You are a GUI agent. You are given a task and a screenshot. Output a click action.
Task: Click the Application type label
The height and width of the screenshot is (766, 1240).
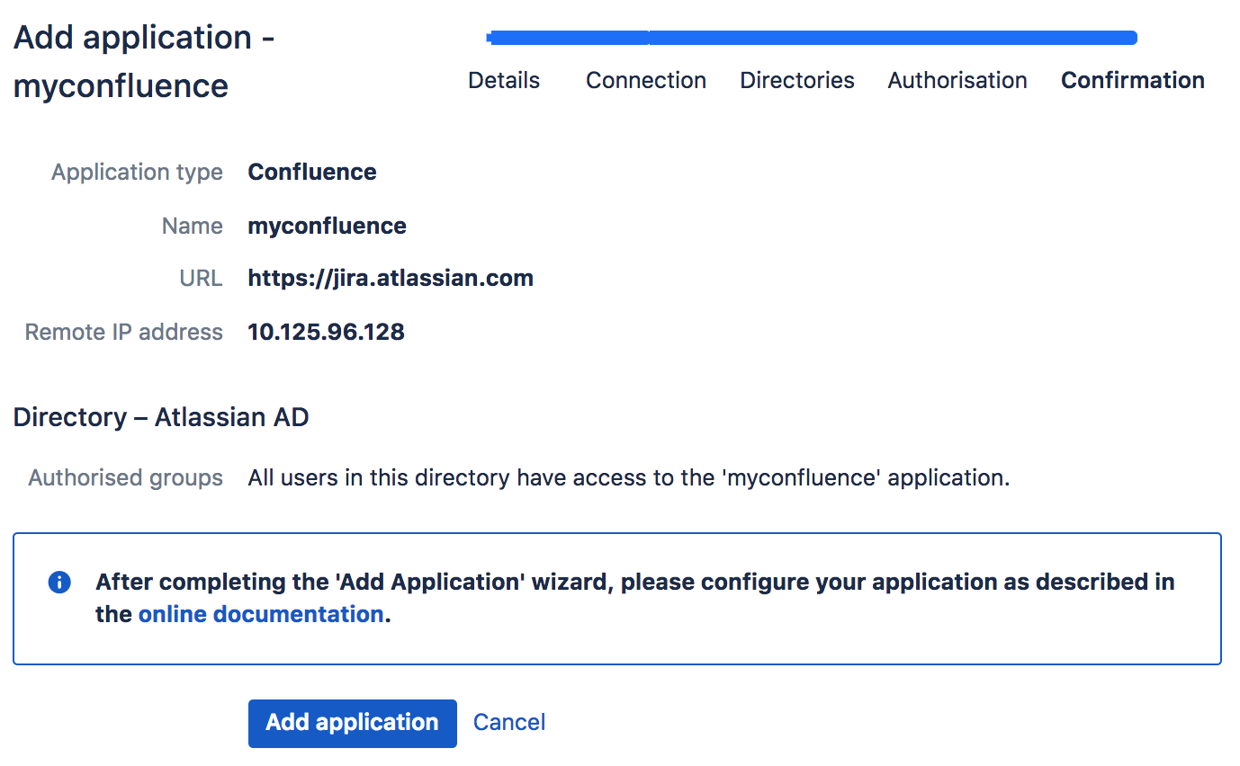[137, 172]
